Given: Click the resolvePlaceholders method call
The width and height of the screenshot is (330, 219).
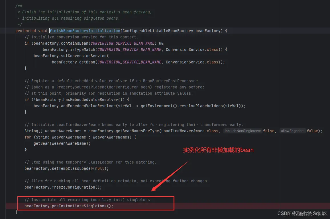Looking at the screenshot, I should click(x=201, y=106).
